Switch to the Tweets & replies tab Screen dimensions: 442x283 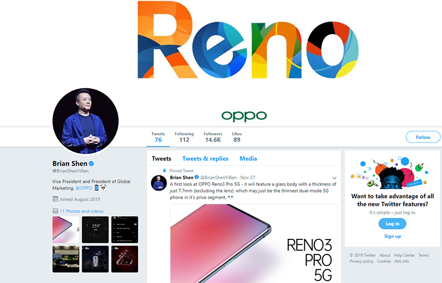pyautogui.click(x=205, y=158)
